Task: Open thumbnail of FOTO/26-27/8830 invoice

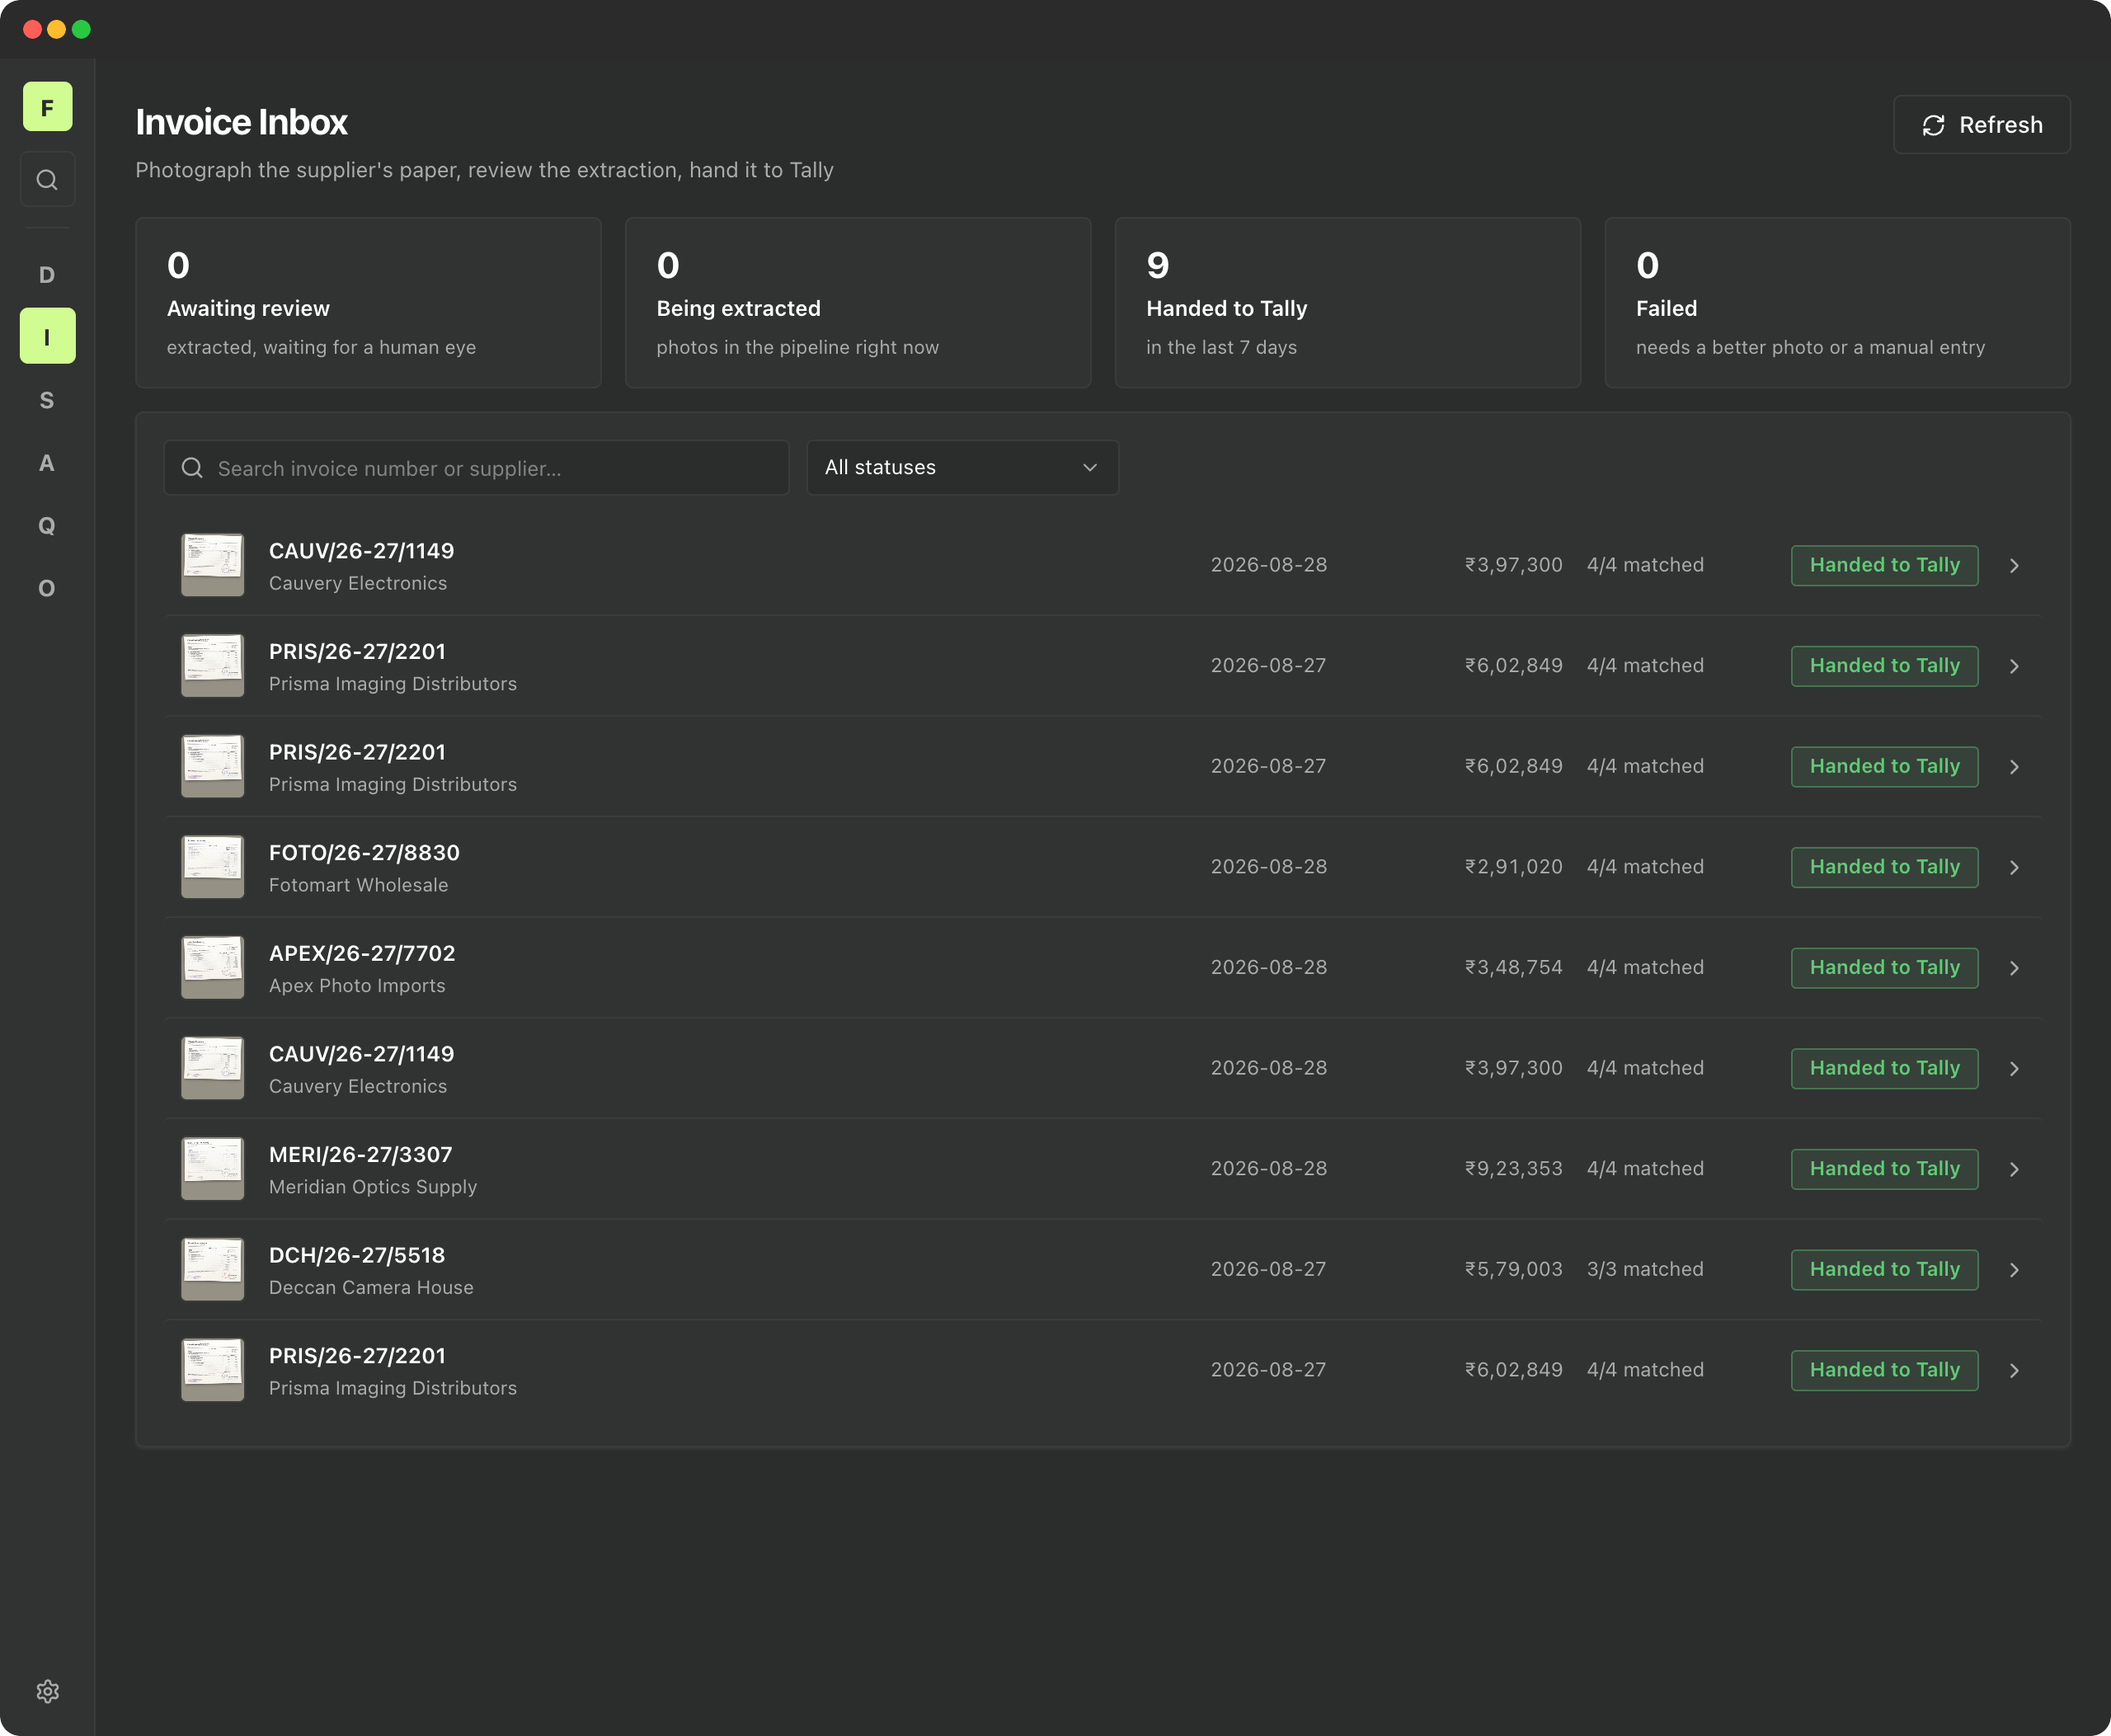Action: 212,867
